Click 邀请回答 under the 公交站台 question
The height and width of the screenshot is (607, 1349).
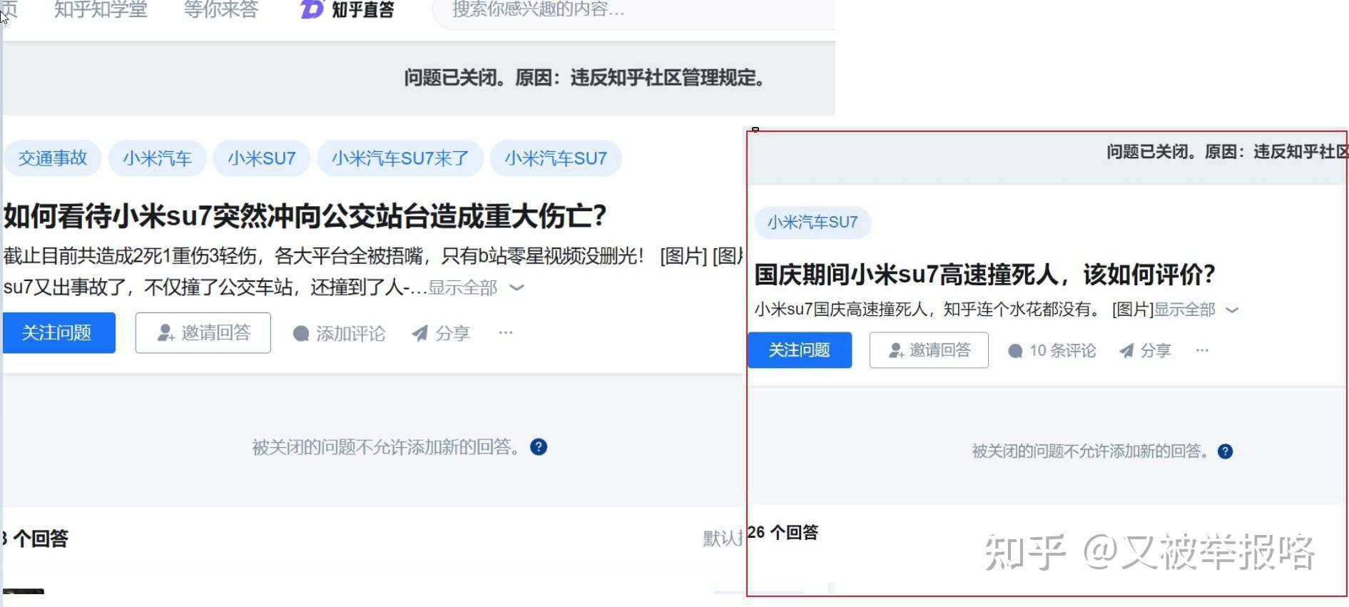(203, 332)
